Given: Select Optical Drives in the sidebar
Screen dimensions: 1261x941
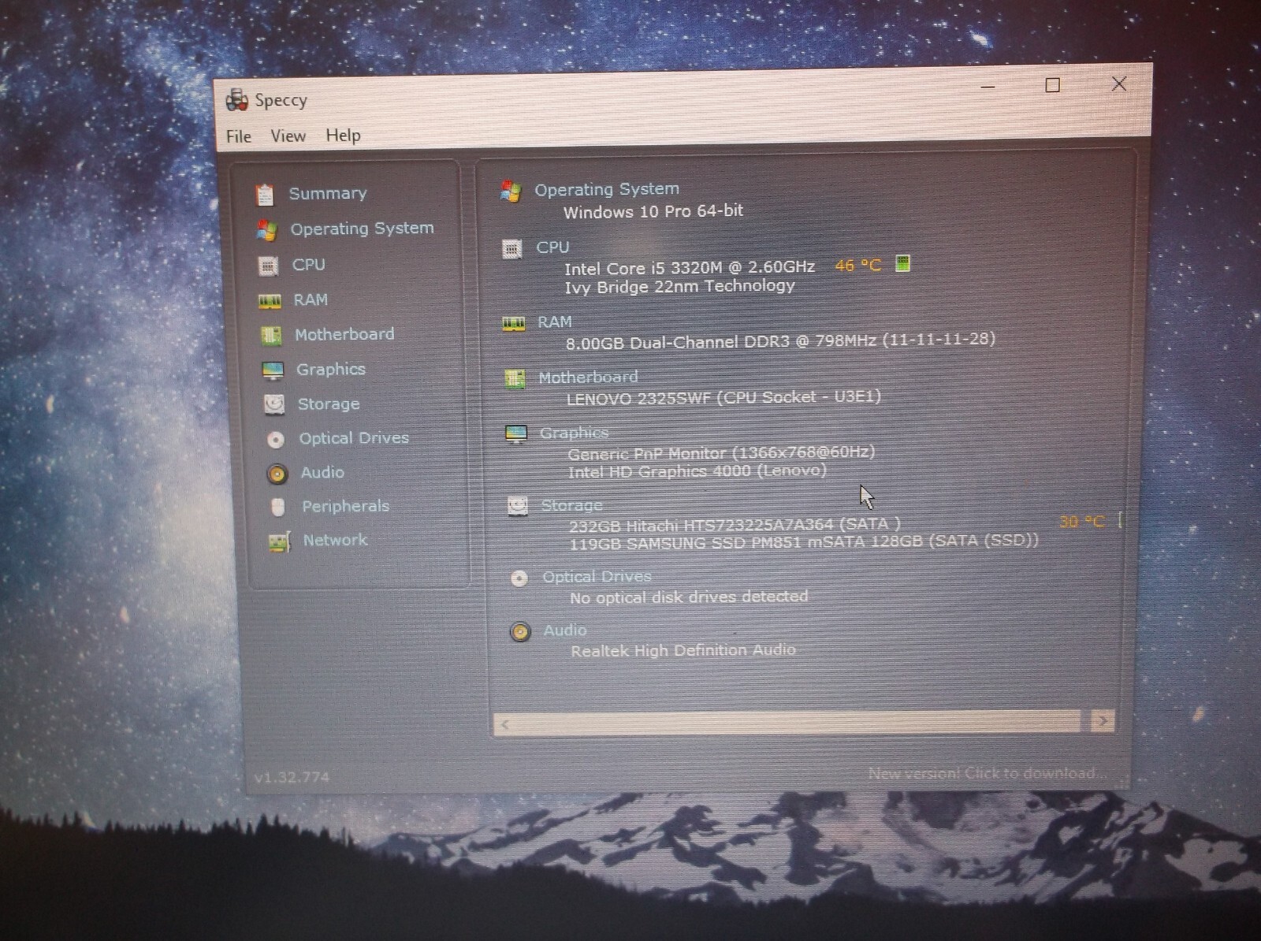Looking at the screenshot, I should [354, 438].
